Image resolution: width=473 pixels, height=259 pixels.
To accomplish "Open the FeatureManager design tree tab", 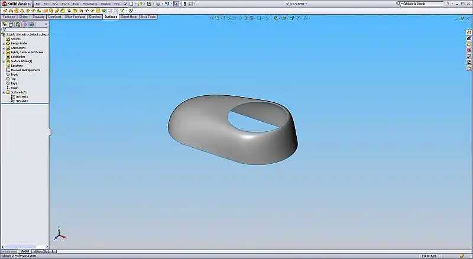I will click(4, 24).
